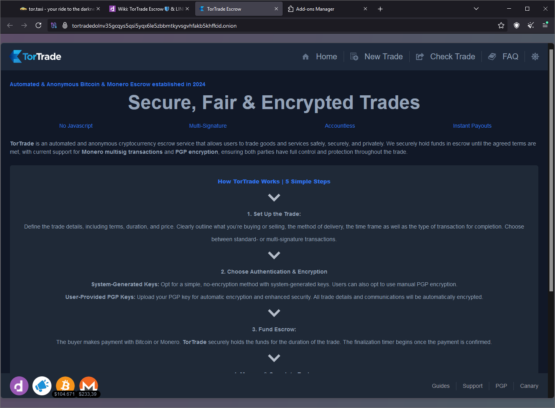Viewport: 555px width, 408px height.
Task: Click the No Javascript feature label
Action: [x=76, y=126]
